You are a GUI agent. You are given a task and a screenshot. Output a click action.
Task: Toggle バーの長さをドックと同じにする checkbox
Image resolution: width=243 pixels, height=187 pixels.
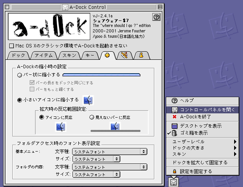coord(32,83)
